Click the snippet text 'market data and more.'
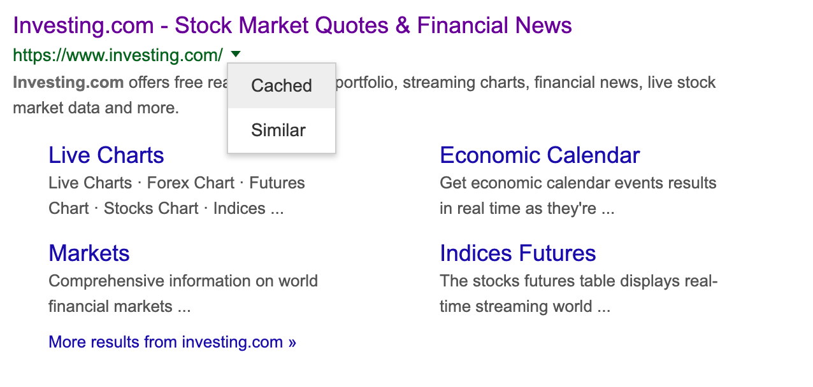Viewport: 813px width, 387px height. coord(96,108)
